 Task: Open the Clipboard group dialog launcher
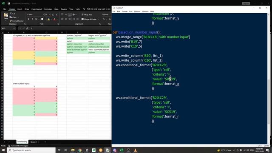pyautogui.click(x=25, y=24)
